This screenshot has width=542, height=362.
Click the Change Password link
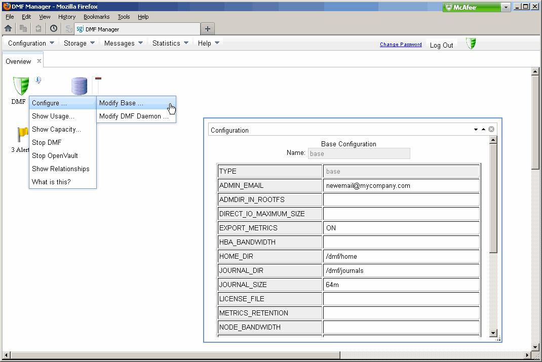click(x=401, y=44)
